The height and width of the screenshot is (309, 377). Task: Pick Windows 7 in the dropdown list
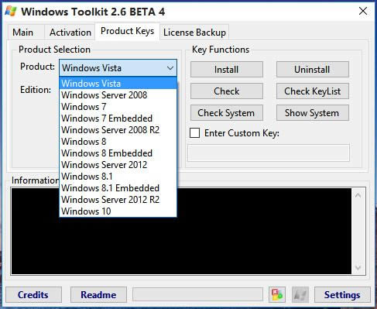point(118,107)
